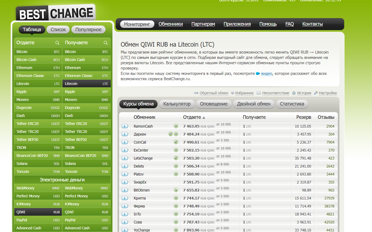
Task: Open the info icon for LetsChange
Action: pos(125,158)
